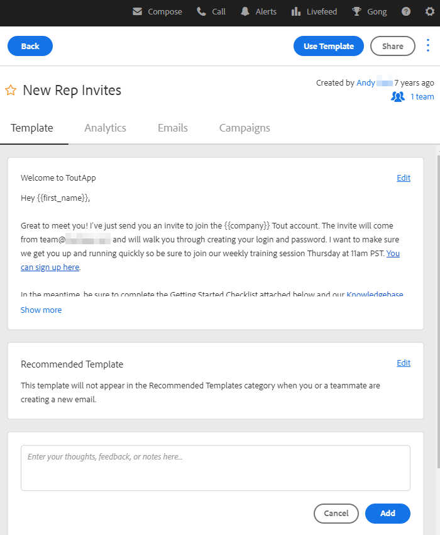This screenshot has height=535, width=440.
Task: Edit the Welcome to ToutApp template
Action: click(x=404, y=177)
